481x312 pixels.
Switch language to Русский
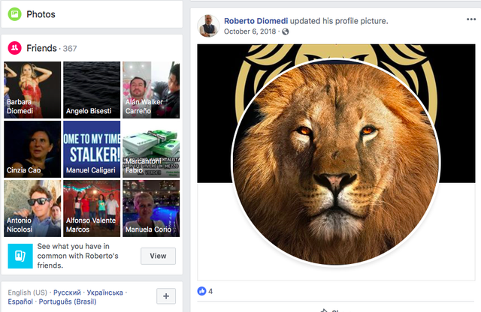67,292
